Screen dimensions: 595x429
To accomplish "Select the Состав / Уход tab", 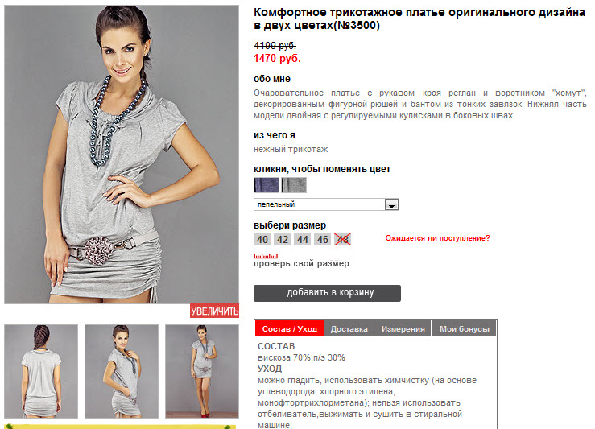I will pyautogui.click(x=290, y=329).
